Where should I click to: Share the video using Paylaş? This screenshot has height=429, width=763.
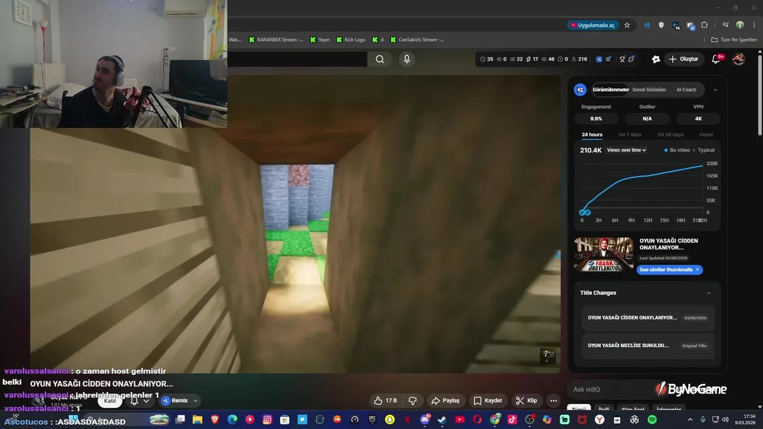[445, 400]
